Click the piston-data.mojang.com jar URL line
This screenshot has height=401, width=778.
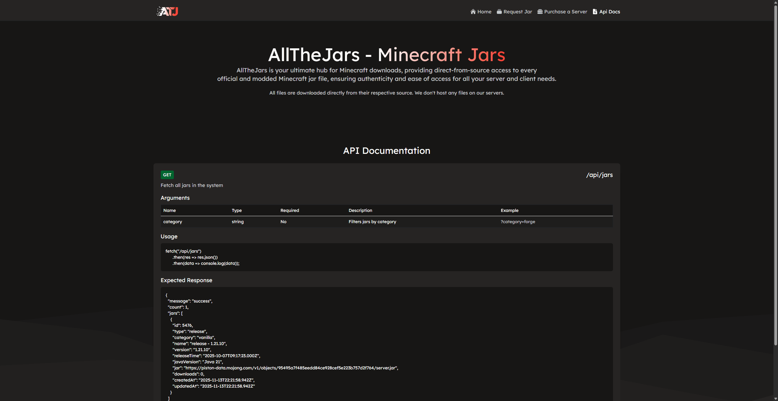[285, 368]
